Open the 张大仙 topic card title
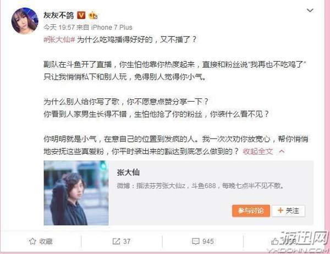The height and width of the screenshot is (254, 330). pos(128,173)
